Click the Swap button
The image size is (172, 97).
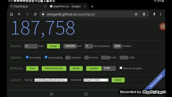(x=53, y=46)
